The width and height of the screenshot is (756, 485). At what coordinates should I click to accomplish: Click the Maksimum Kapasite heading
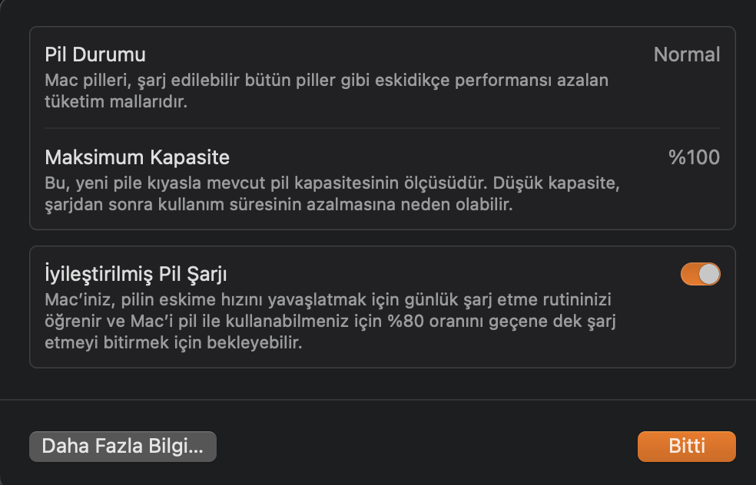click(x=138, y=157)
